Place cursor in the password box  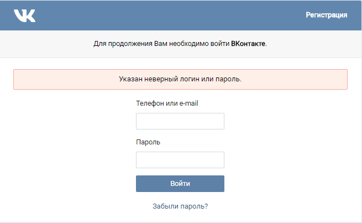pos(180,160)
